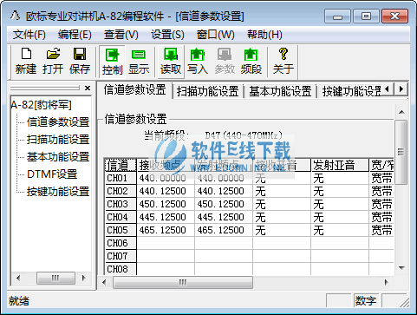Viewport: 417px width, 315px height.
Task: Click the application icon in title bar
Action: [15, 16]
